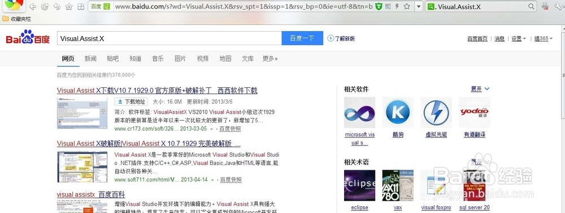Image resolution: width=565 pixels, height=213 pixels.
Task: Switch to the 视频 tab
Action: pos(203,59)
